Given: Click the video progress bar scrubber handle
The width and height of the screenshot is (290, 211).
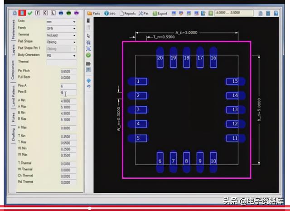Looking at the screenshot, I should point(90,208).
